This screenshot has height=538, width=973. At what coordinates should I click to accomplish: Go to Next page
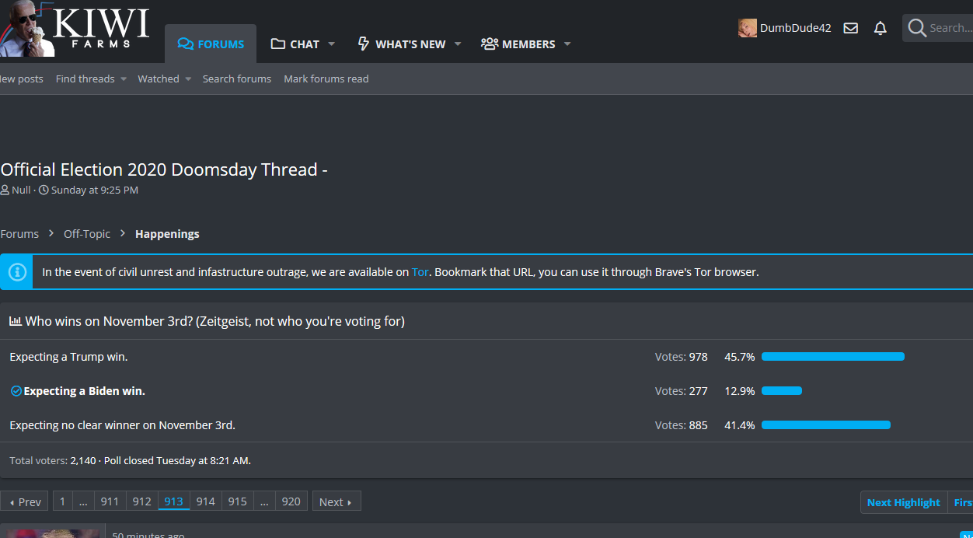tap(337, 501)
